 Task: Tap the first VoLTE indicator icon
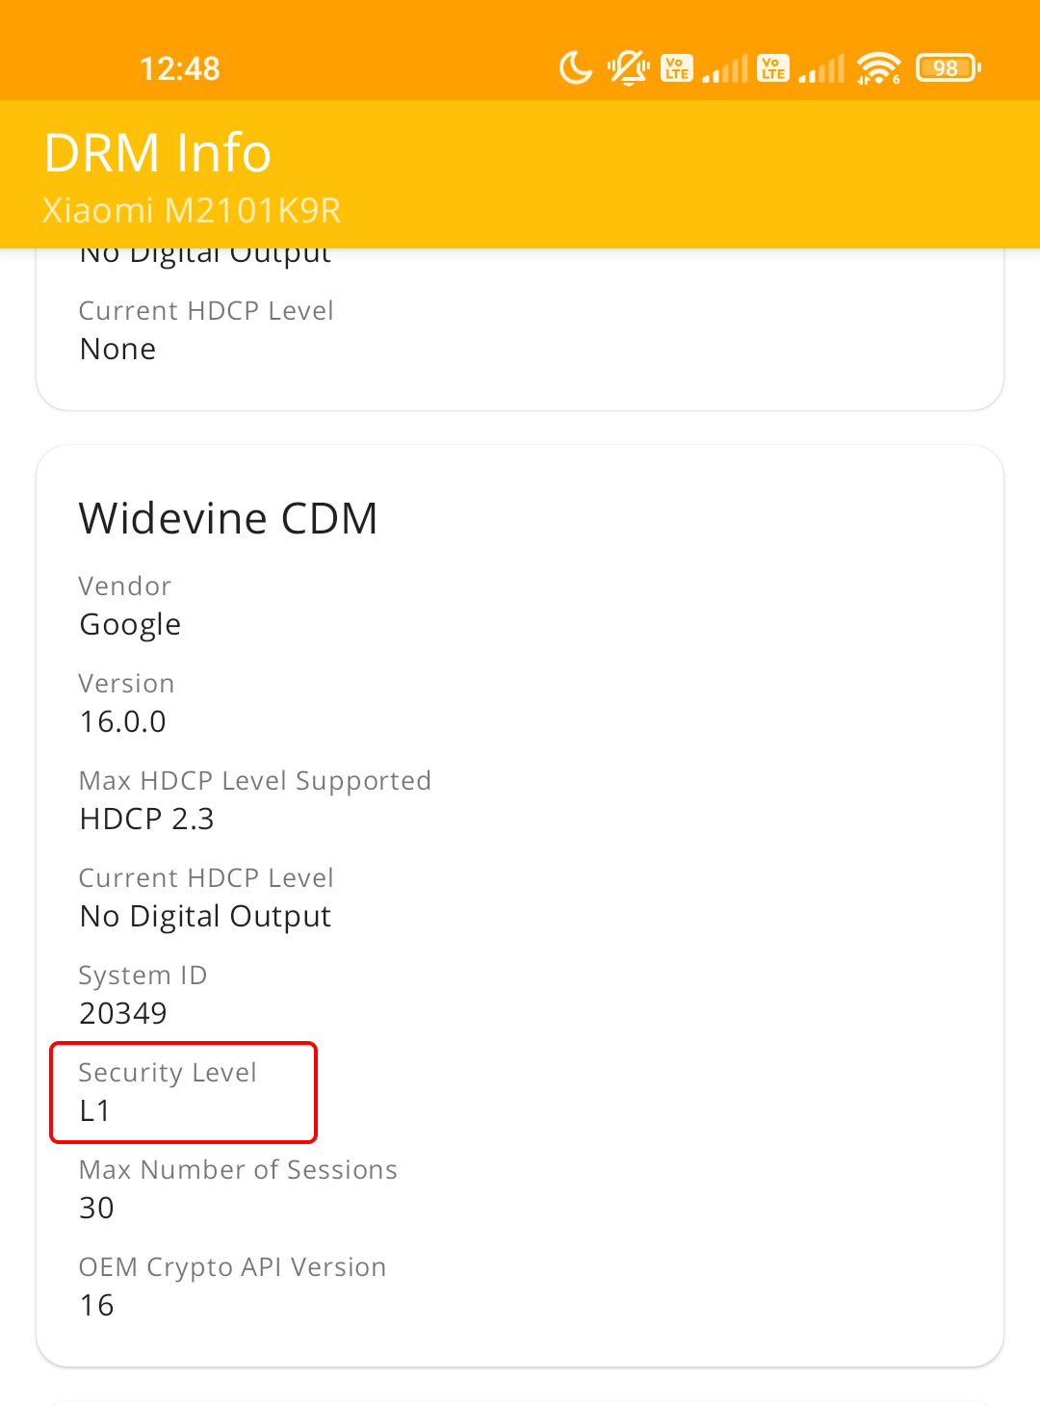(x=676, y=68)
